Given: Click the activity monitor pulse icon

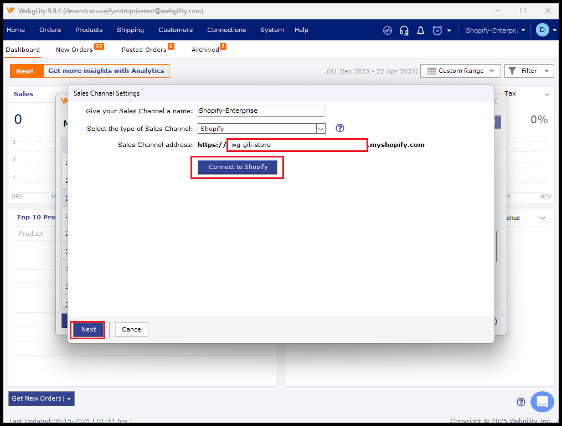Looking at the screenshot, I should point(388,30).
